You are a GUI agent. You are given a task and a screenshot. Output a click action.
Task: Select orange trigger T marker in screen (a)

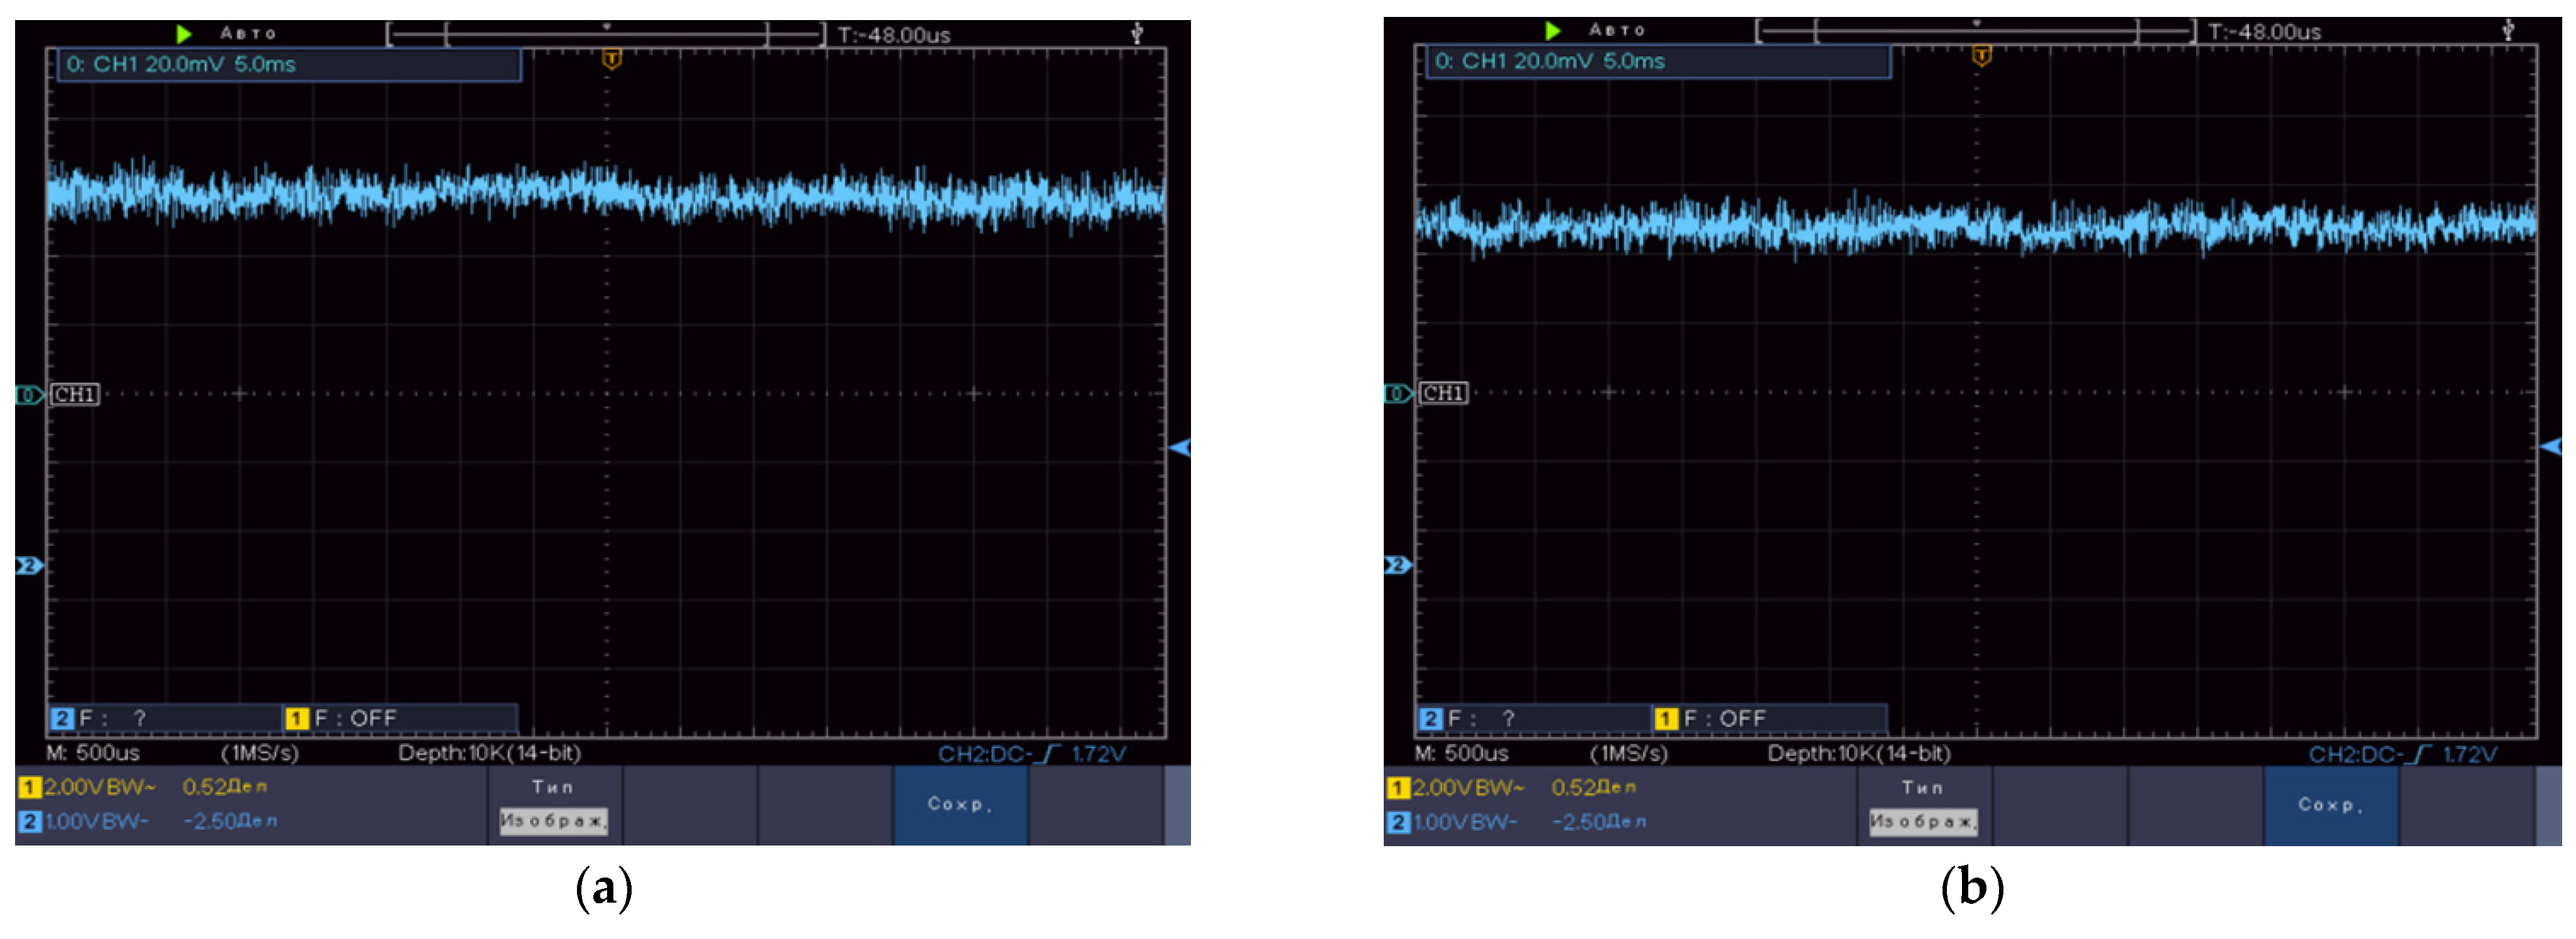coord(612,60)
